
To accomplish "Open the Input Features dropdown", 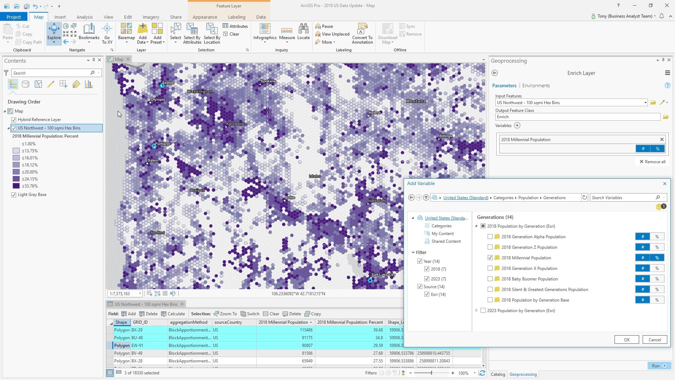I will (x=645, y=103).
